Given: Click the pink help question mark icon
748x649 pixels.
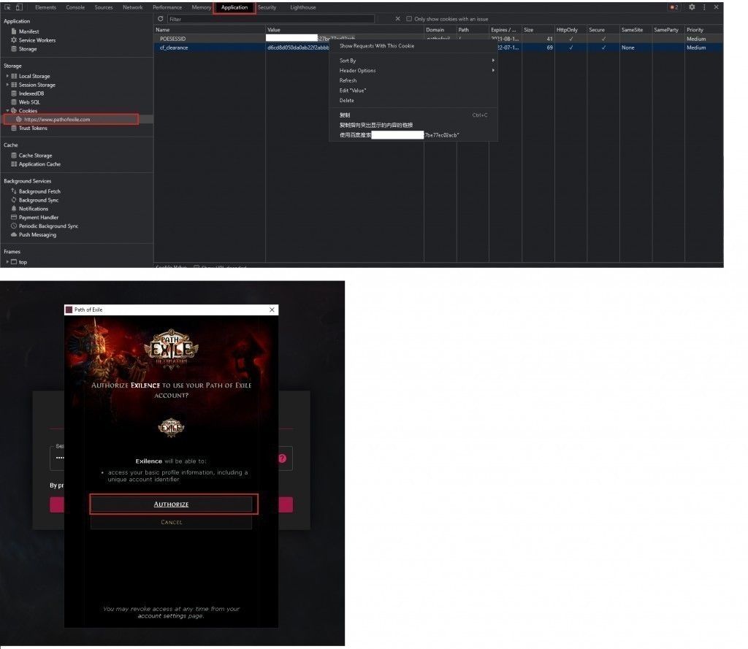Looking at the screenshot, I should pyautogui.click(x=282, y=458).
